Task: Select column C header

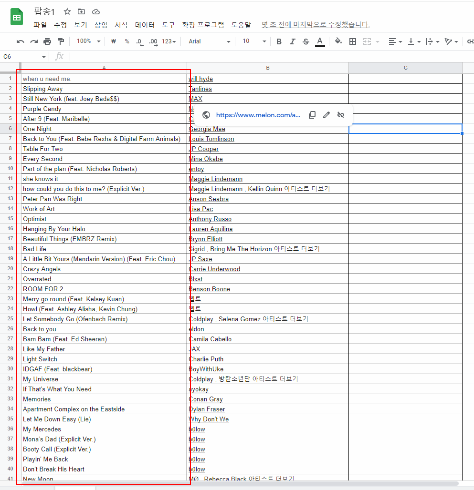Action: (x=405, y=68)
